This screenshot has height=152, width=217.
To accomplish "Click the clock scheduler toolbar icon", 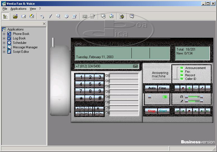I will pos(66,16).
